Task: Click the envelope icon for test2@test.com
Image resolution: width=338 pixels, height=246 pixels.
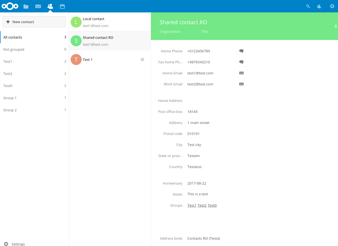Action: click(241, 84)
